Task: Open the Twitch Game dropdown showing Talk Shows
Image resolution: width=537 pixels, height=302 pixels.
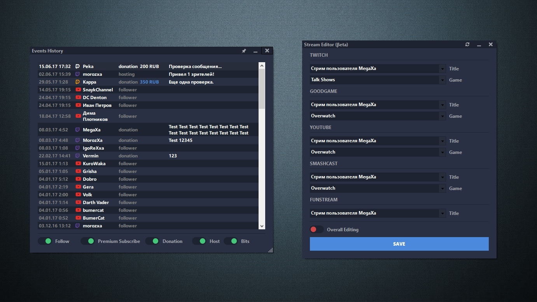Action: 442,80
